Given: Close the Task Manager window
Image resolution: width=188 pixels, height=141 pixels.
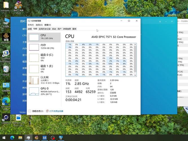Looking at the screenshot, I should point(137,21).
